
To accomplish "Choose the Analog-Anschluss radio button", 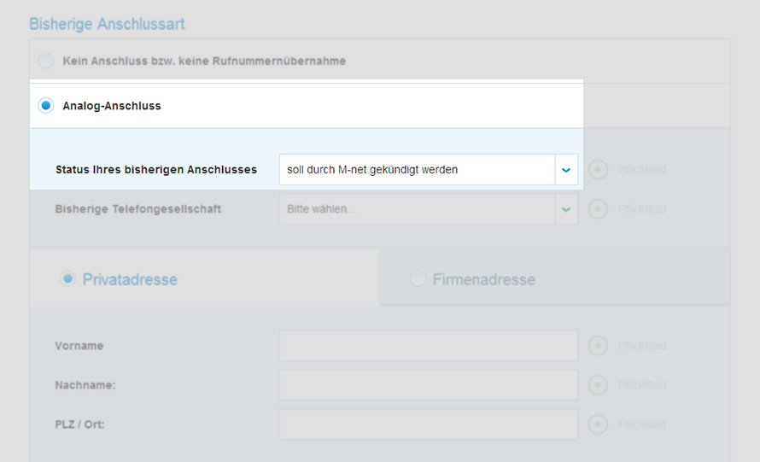I will coord(46,106).
